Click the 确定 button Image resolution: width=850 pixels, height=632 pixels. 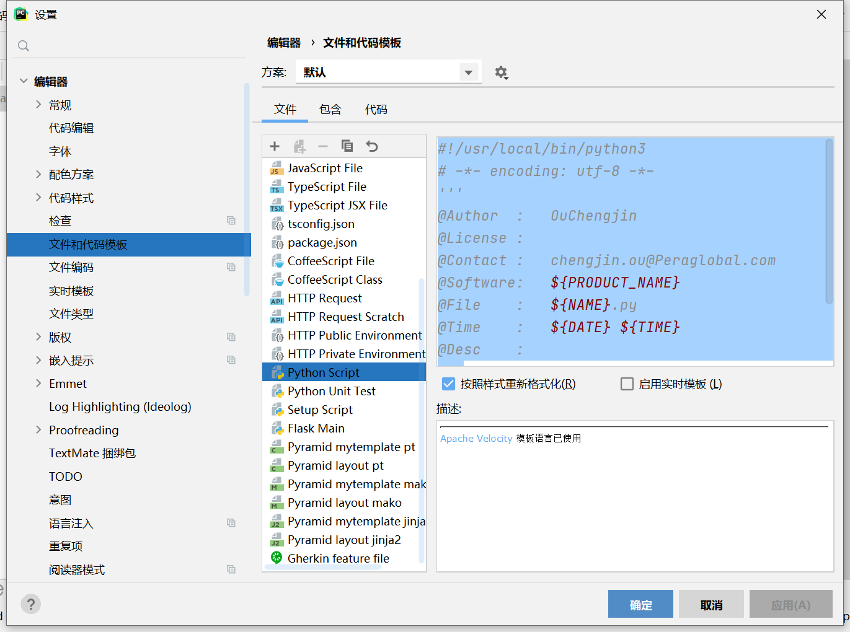pos(640,604)
